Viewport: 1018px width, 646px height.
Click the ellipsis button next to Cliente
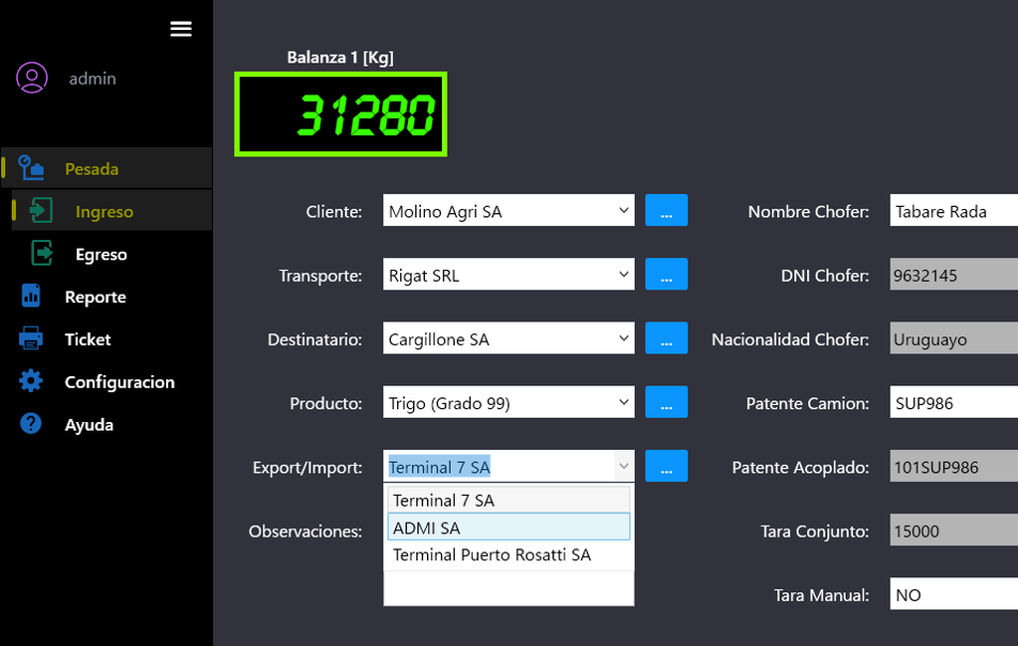tap(666, 211)
